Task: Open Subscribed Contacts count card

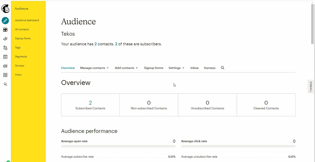Action: coord(90,105)
